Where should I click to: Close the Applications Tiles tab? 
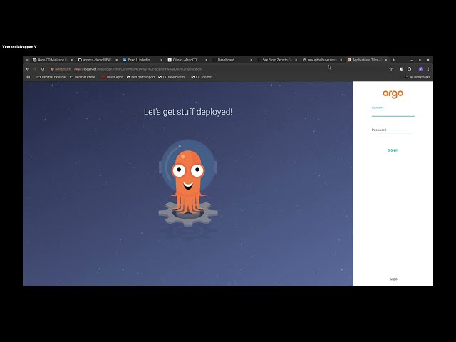pyautogui.click(x=386, y=60)
